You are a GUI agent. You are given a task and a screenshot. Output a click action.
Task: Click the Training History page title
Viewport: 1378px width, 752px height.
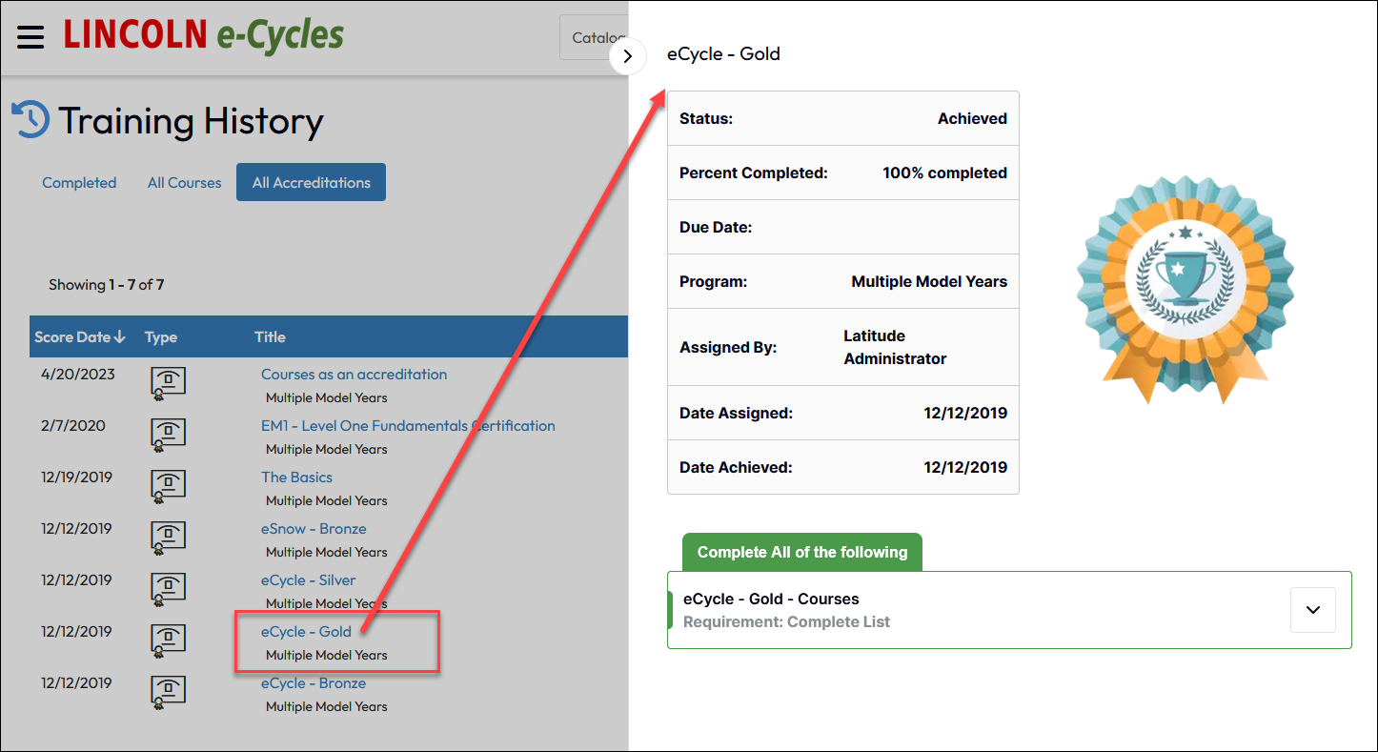[x=191, y=121]
